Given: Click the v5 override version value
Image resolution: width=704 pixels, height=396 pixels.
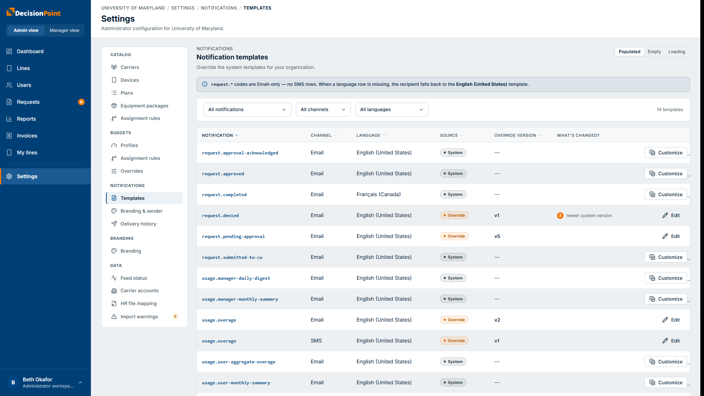Looking at the screenshot, I should coord(497,236).
